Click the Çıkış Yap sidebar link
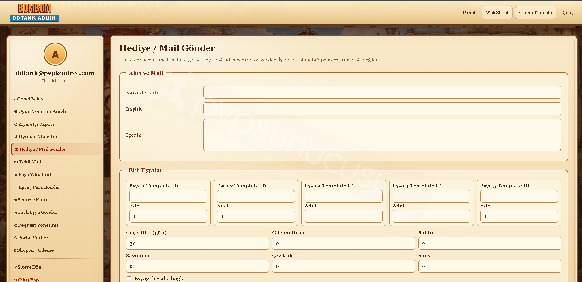The width and height of the screenshot is (582, 282). point(26,280)
